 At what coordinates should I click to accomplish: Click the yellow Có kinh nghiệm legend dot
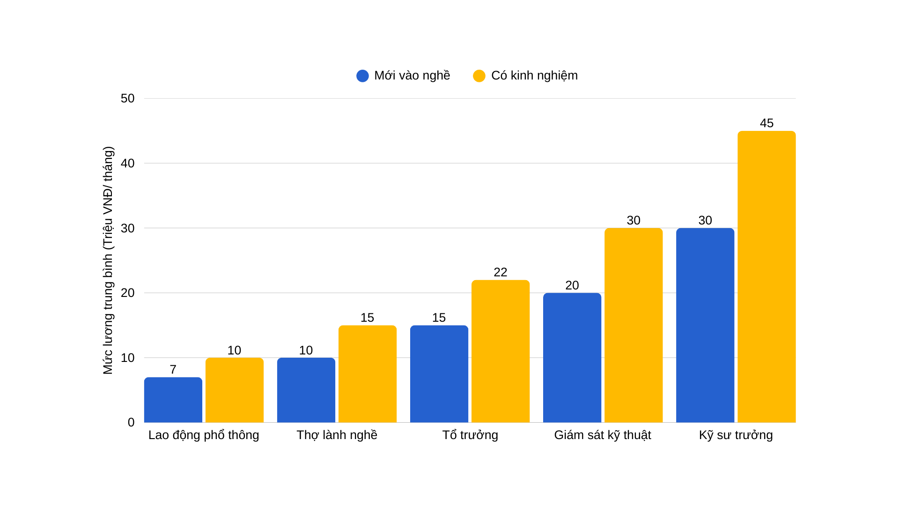(479, 76)
